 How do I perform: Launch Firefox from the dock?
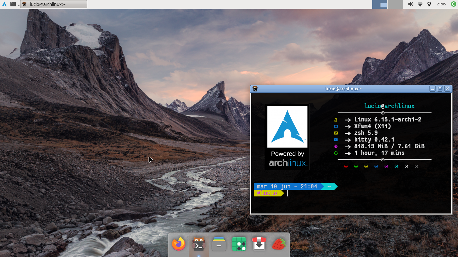tap(179, 244)
